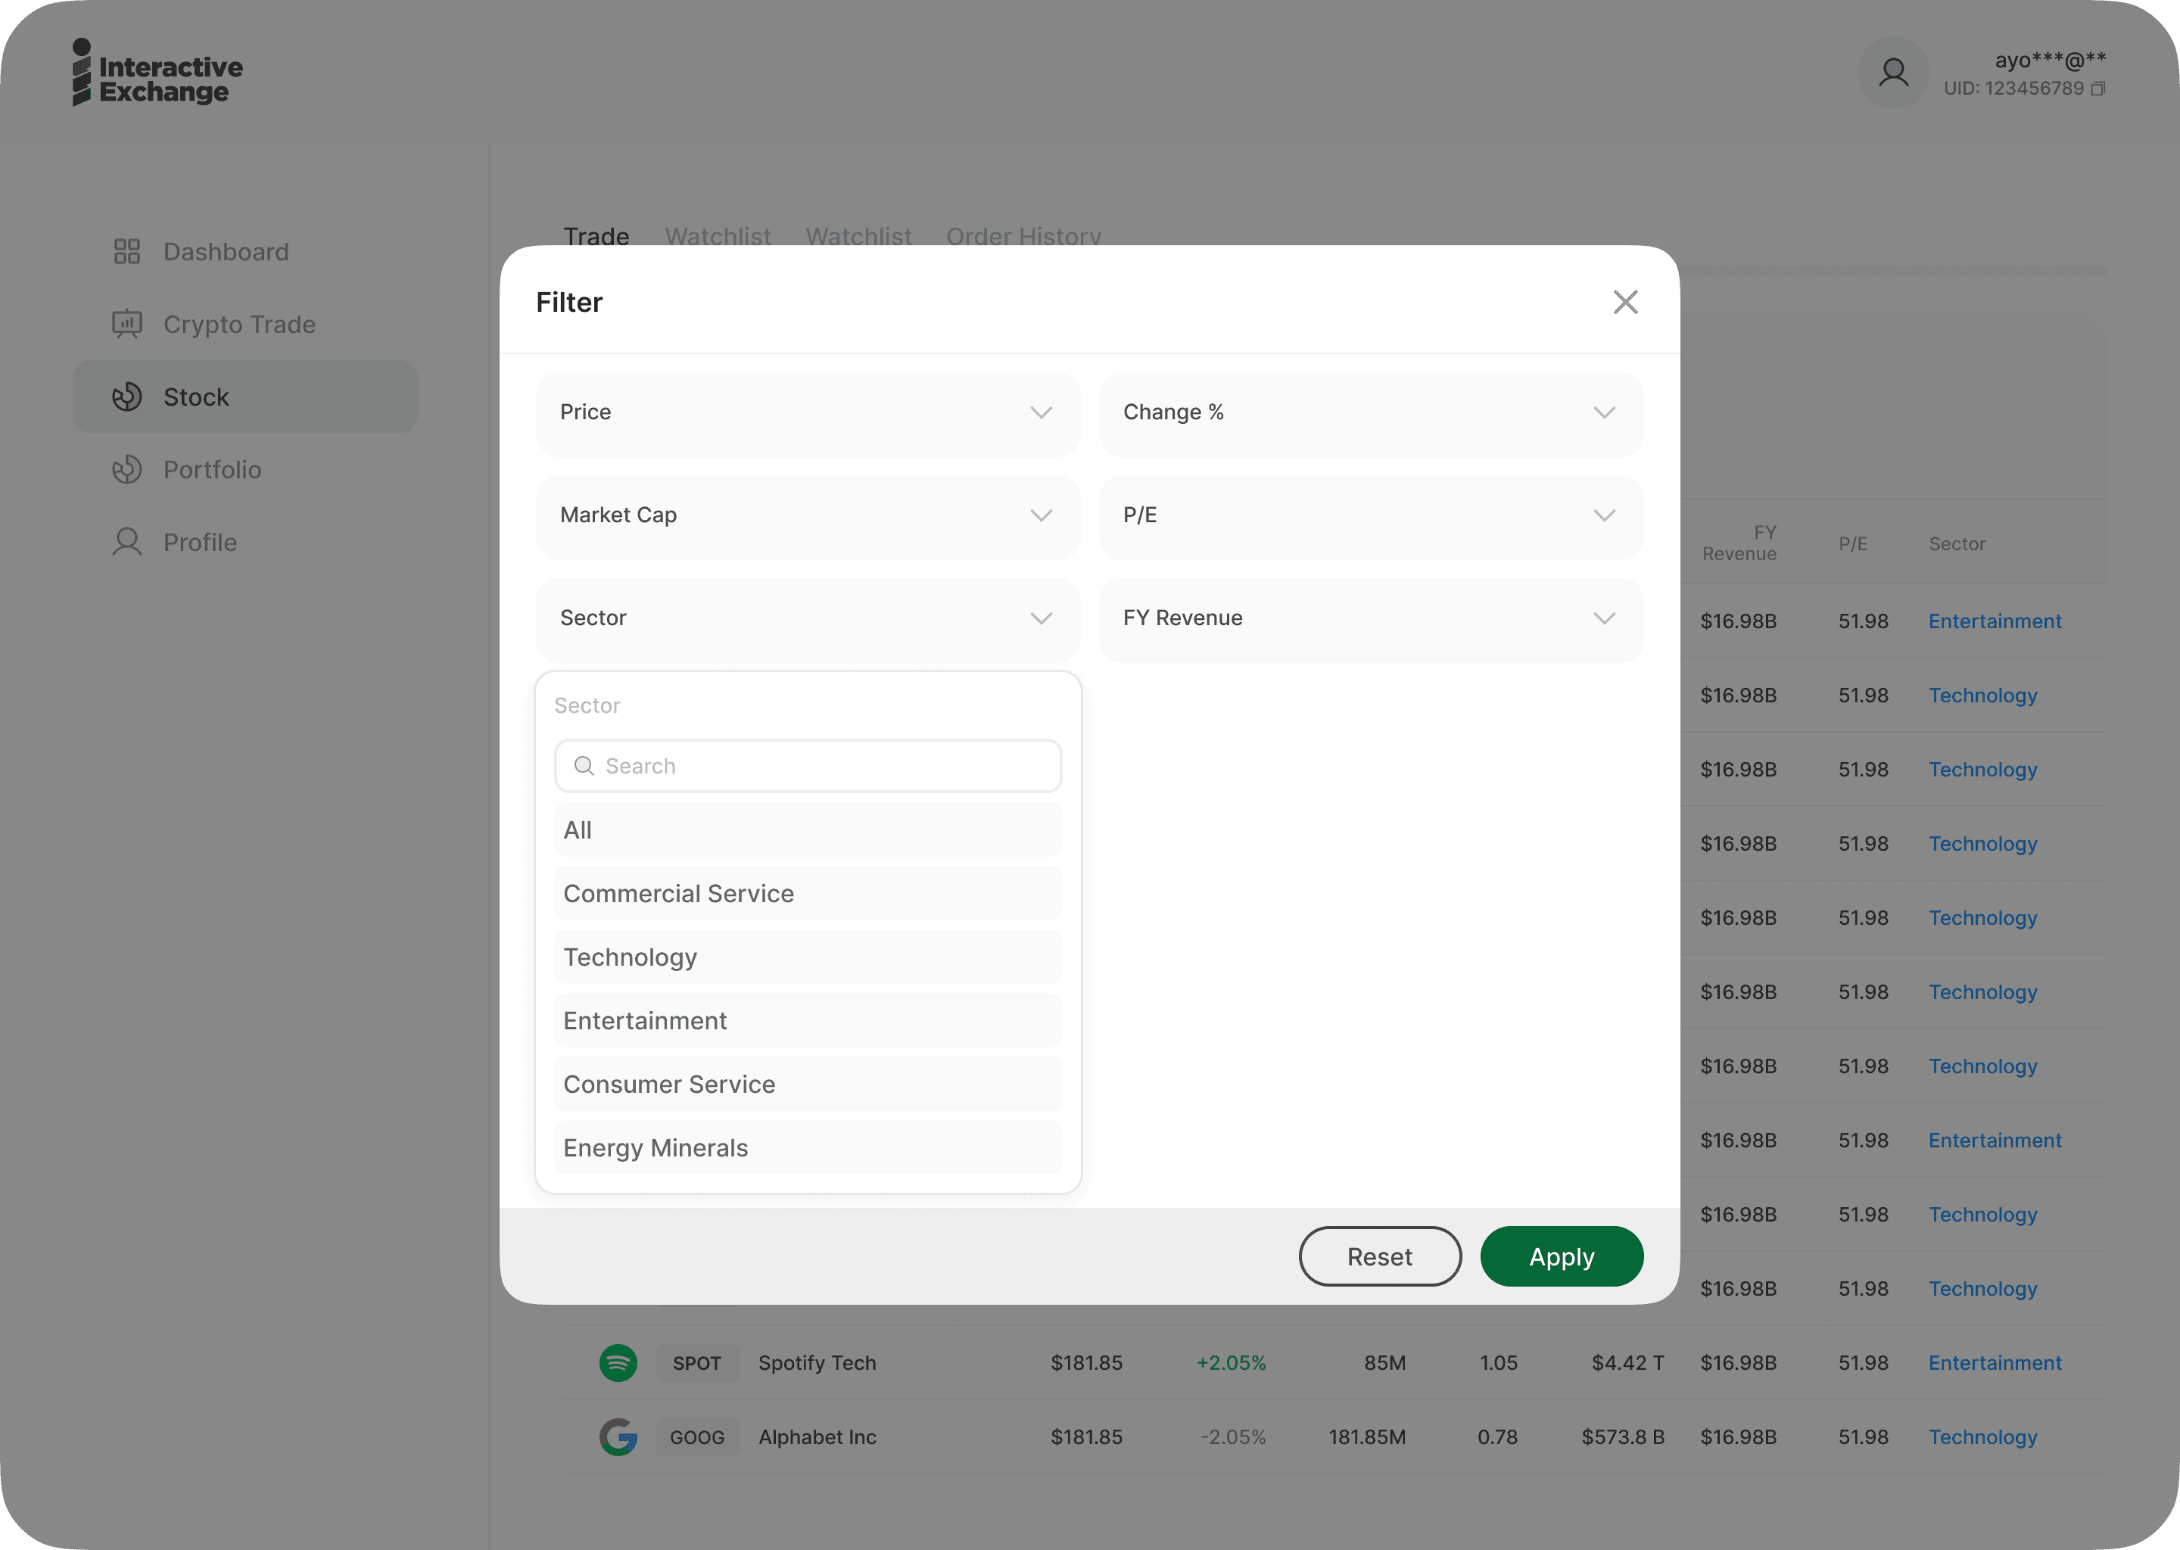Close the Filter dialog with X
Image resolution: width=2180 pixels, height=1550 pixels.
tap(1625, 303)
